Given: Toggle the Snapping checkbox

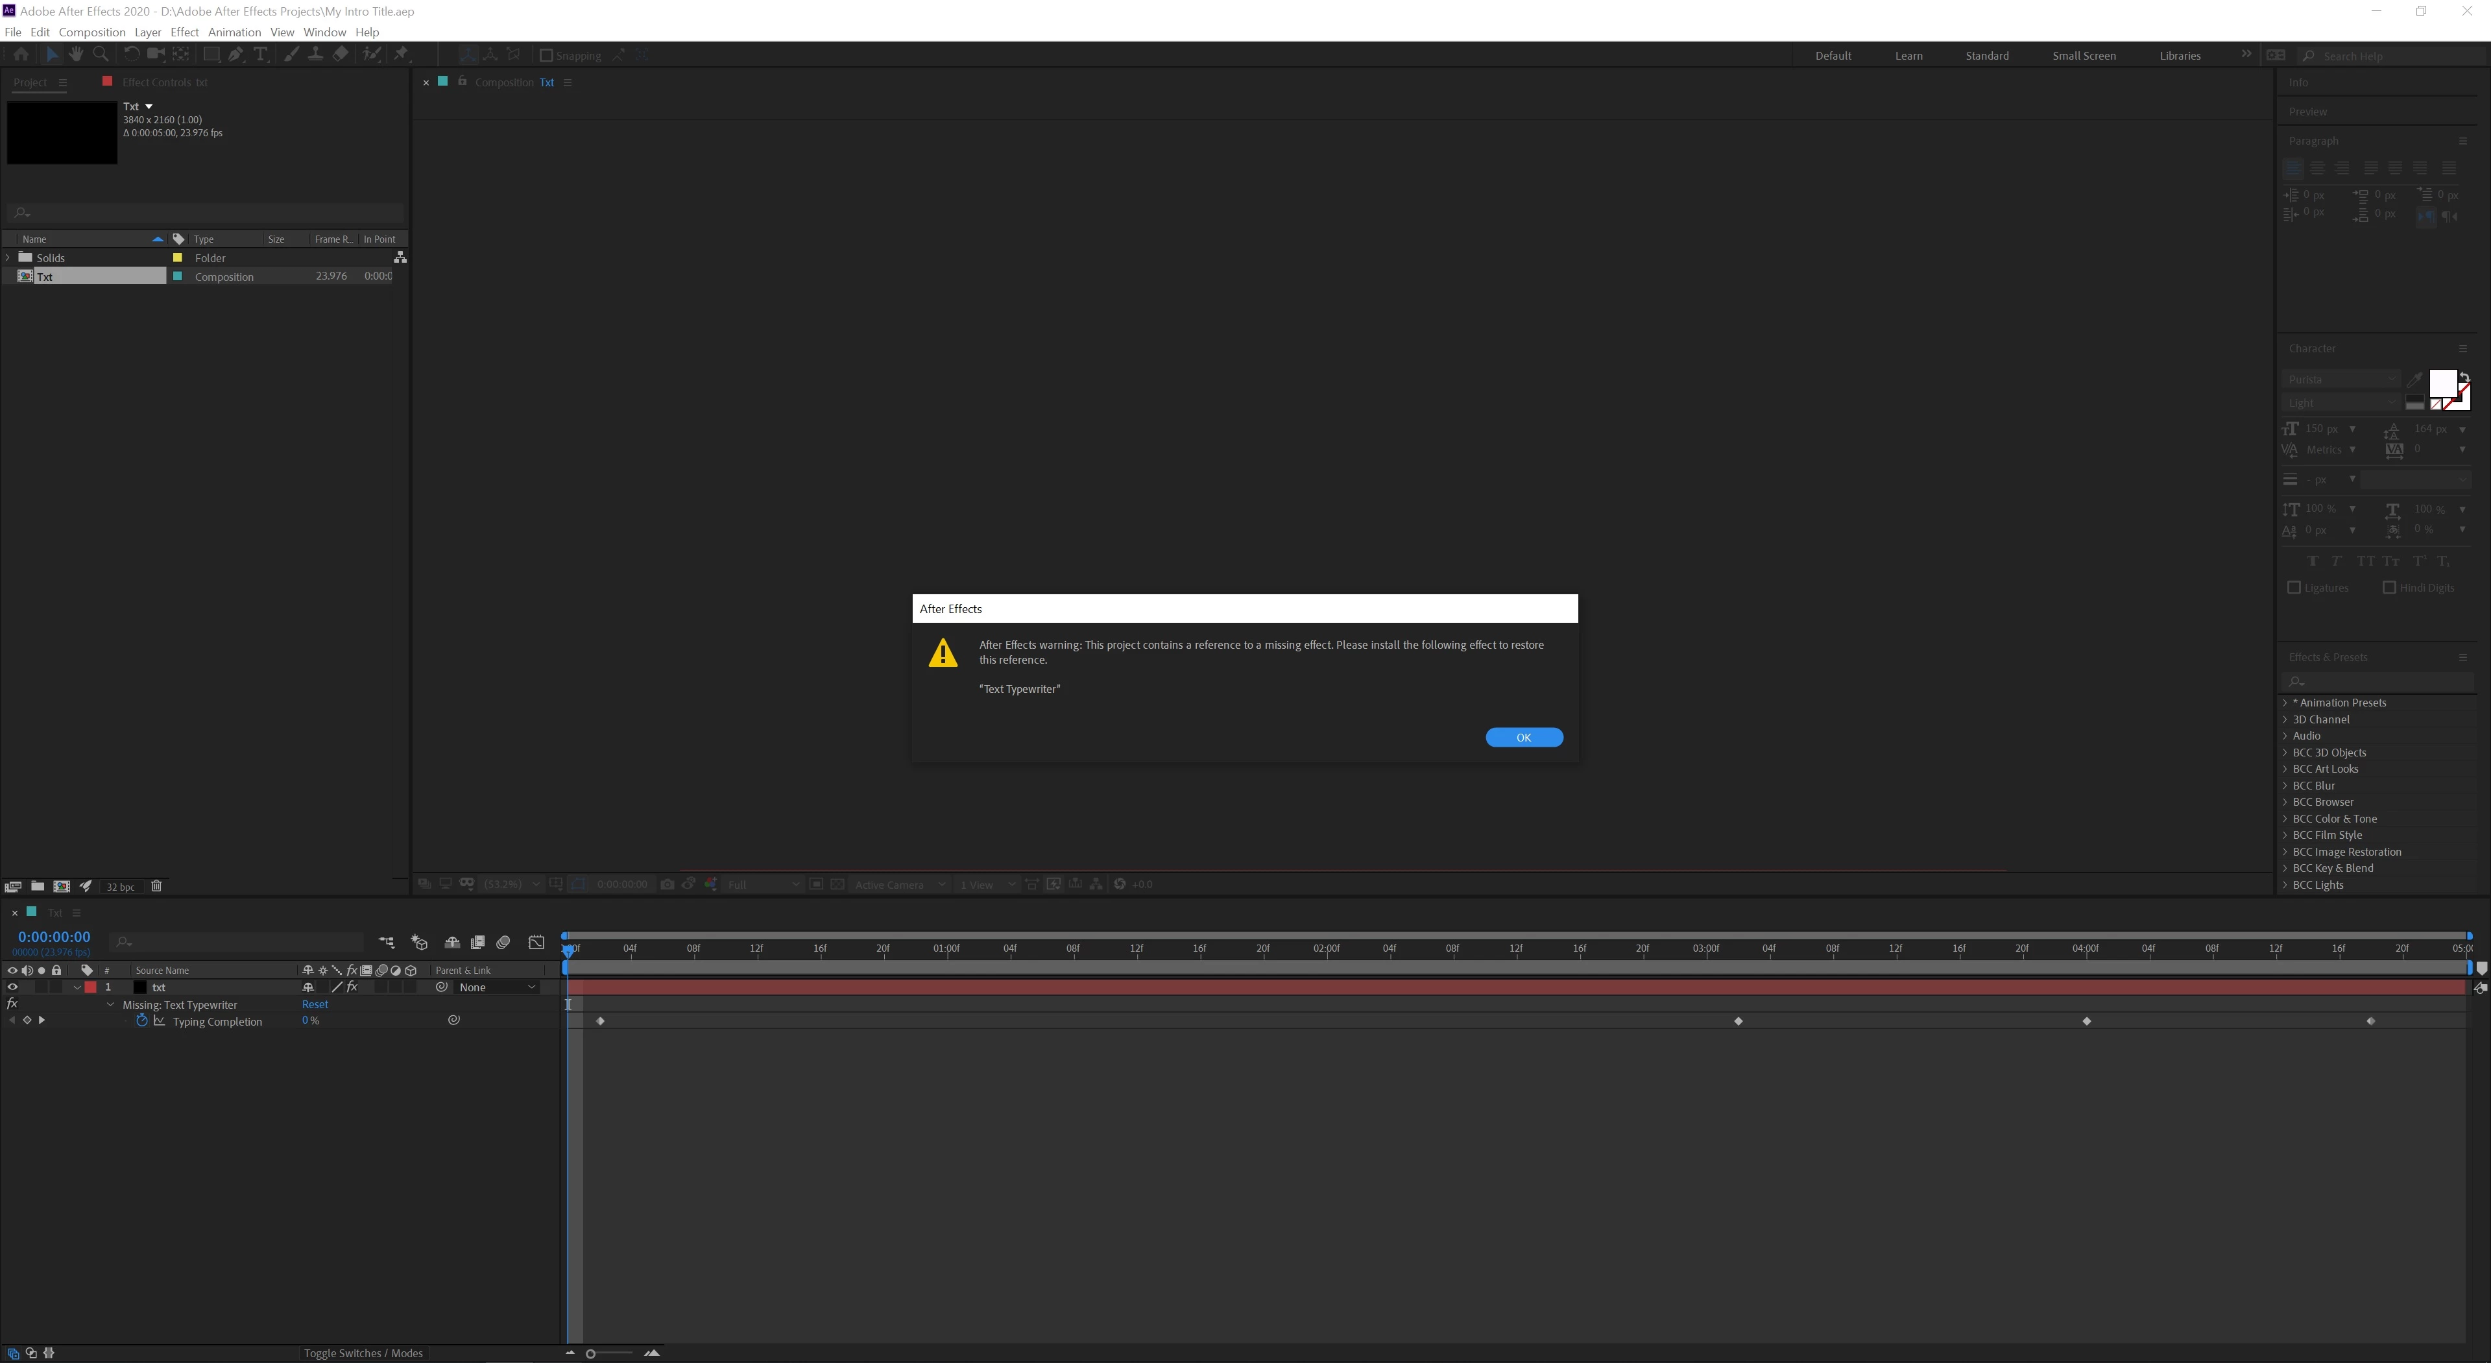Looking at the screenshot, I should 546,55.
